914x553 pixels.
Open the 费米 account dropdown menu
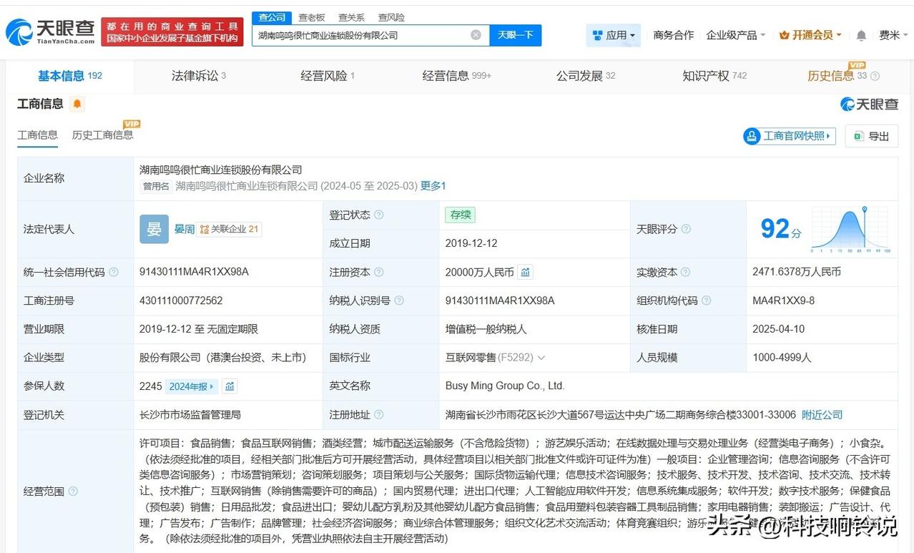[892, 34]
